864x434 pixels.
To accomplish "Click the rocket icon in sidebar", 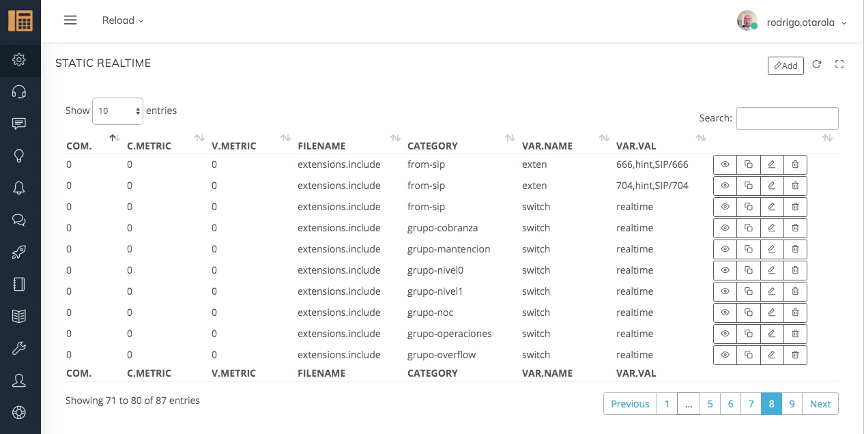I will coord(19,252).
